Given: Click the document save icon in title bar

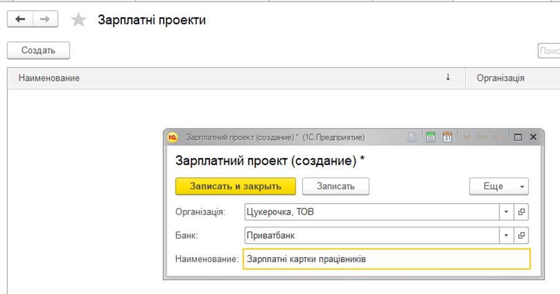Looking at the screenshot, I should [x=412, y=137].
